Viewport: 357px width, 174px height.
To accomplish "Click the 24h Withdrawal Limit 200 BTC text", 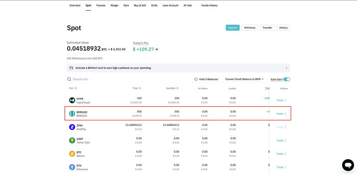I will (x=85, y=58).
